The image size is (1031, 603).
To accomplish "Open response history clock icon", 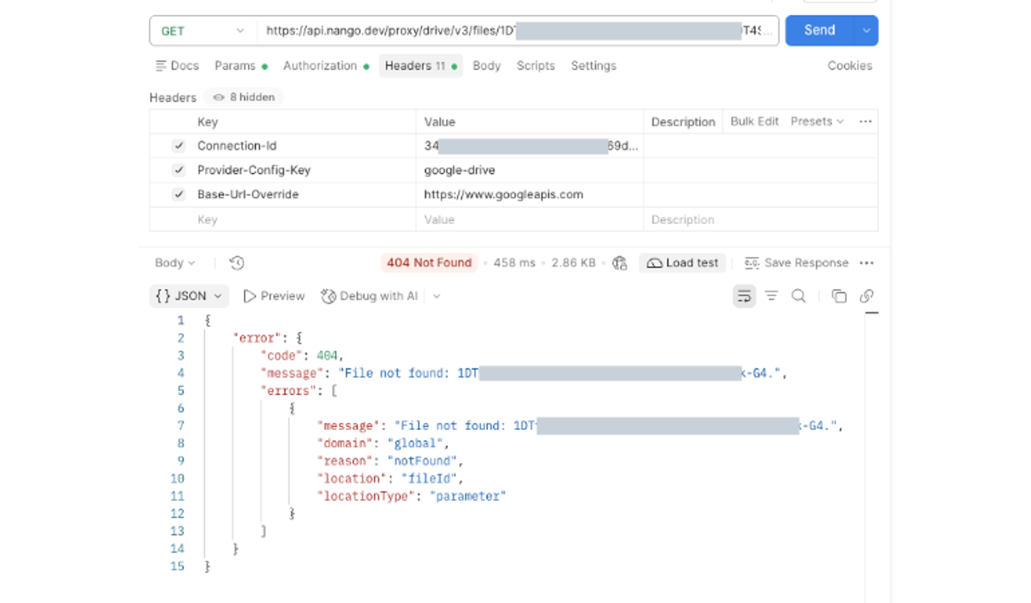I will point(237,263).
